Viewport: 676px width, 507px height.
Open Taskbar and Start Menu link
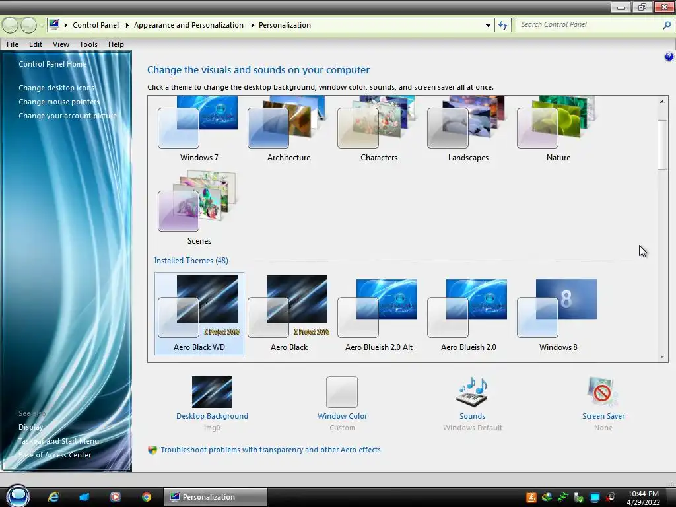(x=59, y=441)
